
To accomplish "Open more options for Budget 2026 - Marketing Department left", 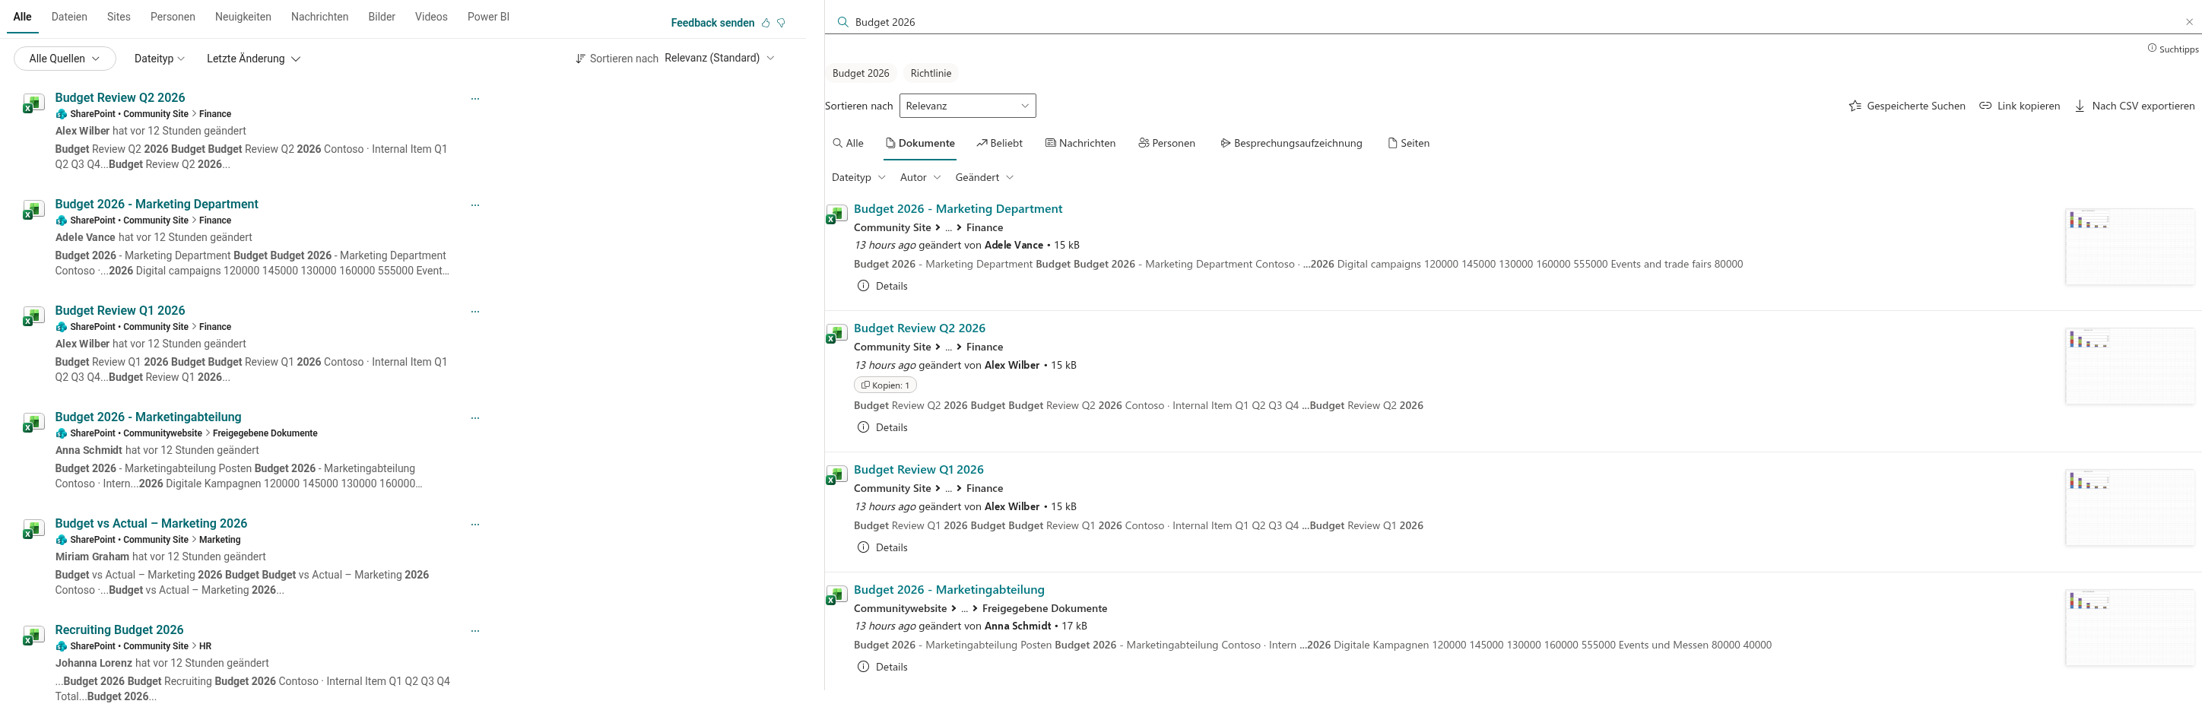I will (475, 205).
